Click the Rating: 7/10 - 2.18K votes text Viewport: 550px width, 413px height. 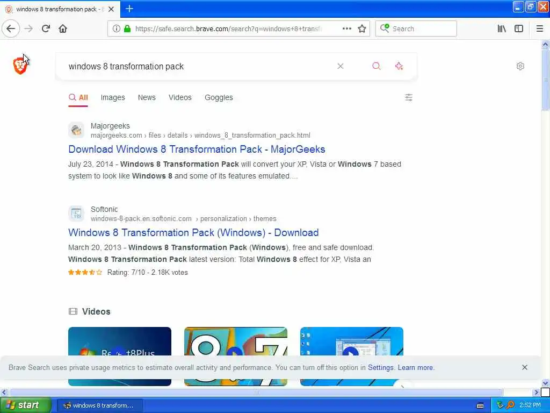point(147,272)
